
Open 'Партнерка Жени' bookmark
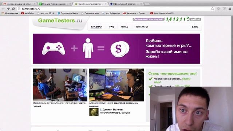68,13
